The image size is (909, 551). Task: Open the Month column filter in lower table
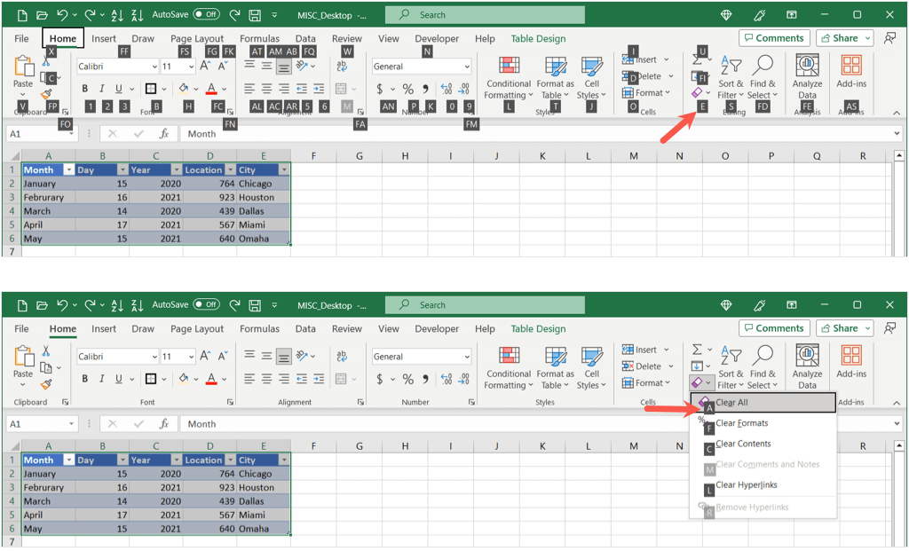point(65,460)
